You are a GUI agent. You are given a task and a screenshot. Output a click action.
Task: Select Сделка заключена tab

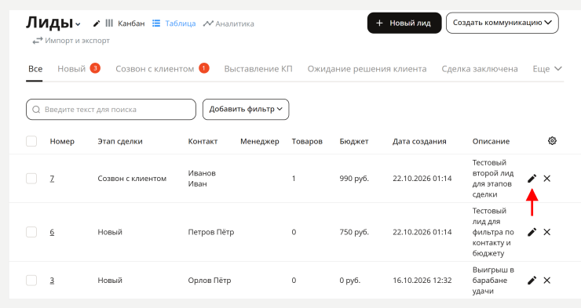pyautogui.click(x=480, y=69)
